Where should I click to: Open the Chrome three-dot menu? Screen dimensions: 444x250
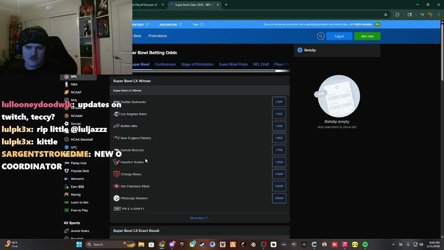(438, 15)
